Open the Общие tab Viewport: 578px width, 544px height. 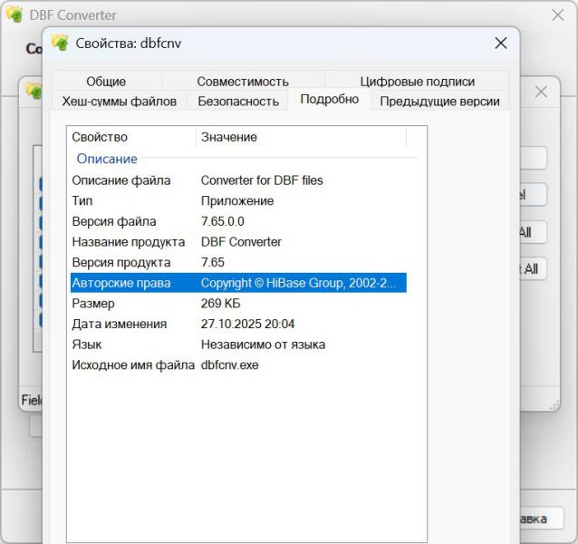(106, 81)
